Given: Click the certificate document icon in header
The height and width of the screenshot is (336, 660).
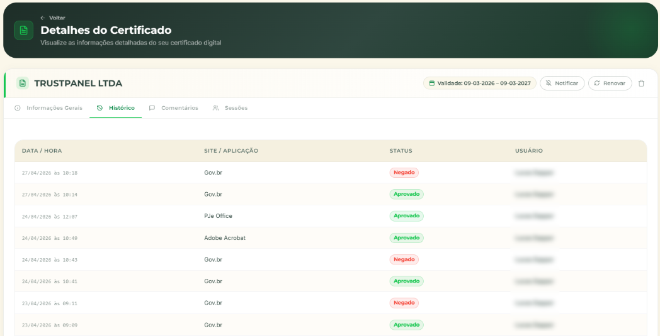Looking at the screenshot, I should 23,30.
